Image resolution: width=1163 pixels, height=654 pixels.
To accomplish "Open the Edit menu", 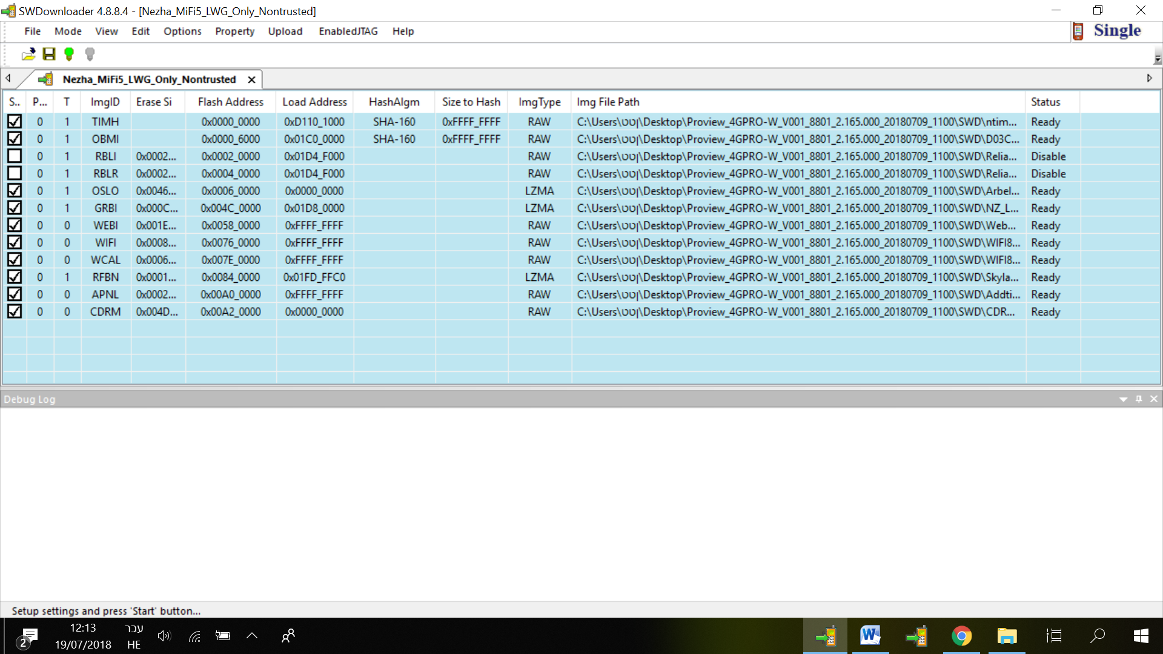I will (x=141, y=31).
